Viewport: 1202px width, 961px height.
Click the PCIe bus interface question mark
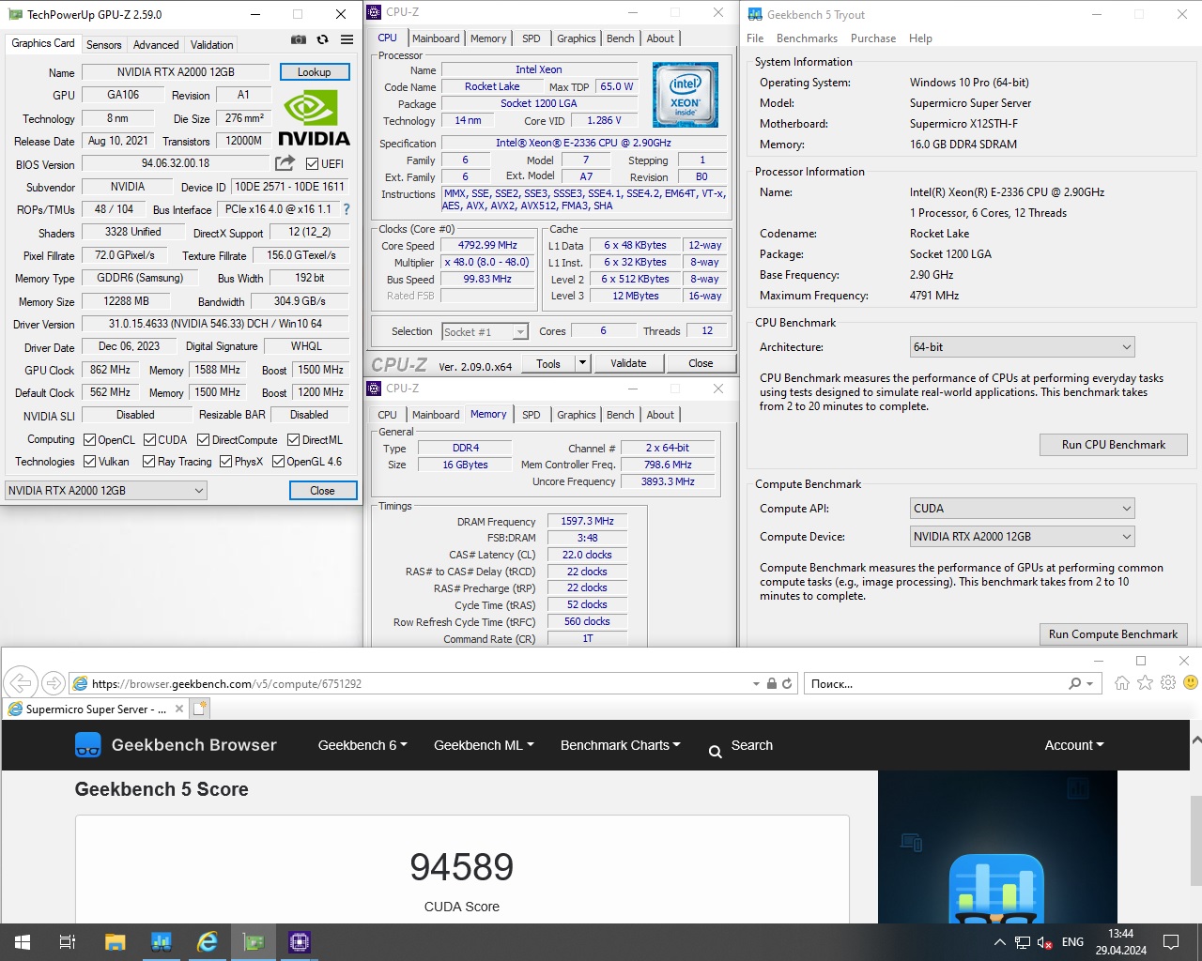pos(347,209)
